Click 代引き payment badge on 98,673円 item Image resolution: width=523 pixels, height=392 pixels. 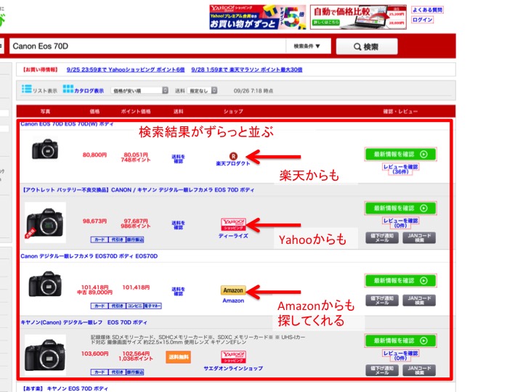[x=117, y=240]
